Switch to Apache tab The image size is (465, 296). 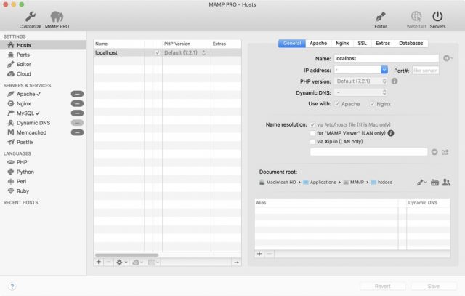click(x=318, y=44)
